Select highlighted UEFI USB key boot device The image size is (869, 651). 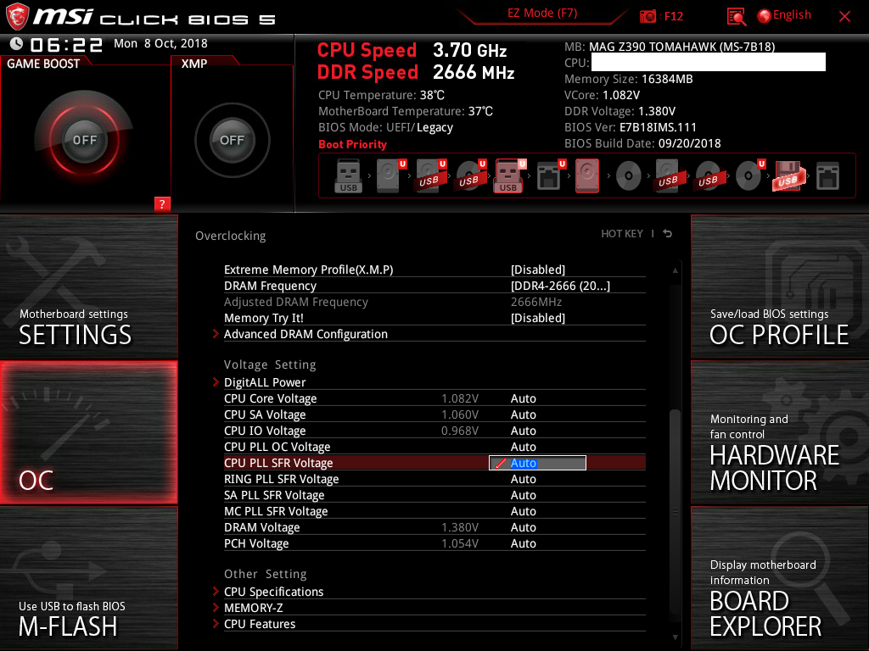tap(508, 176)
